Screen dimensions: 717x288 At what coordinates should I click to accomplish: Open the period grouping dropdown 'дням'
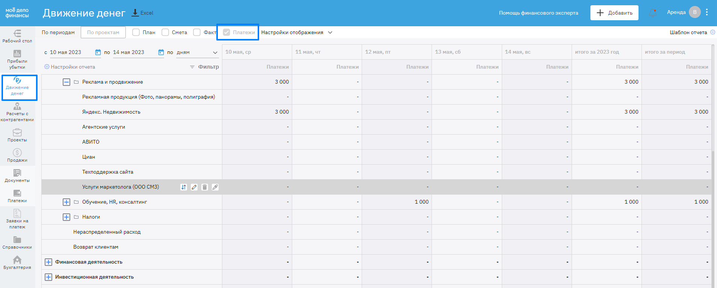[197, 52]
